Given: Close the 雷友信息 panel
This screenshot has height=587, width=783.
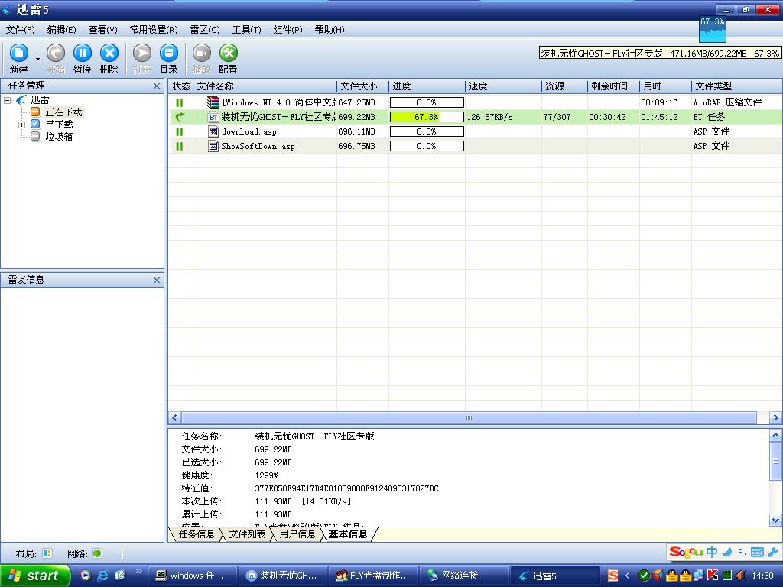Looking at the screenshot, I should [x=157, y=280].
